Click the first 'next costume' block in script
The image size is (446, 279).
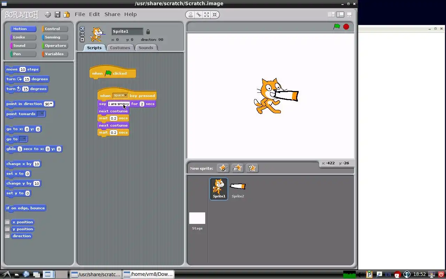click(113, 111)
